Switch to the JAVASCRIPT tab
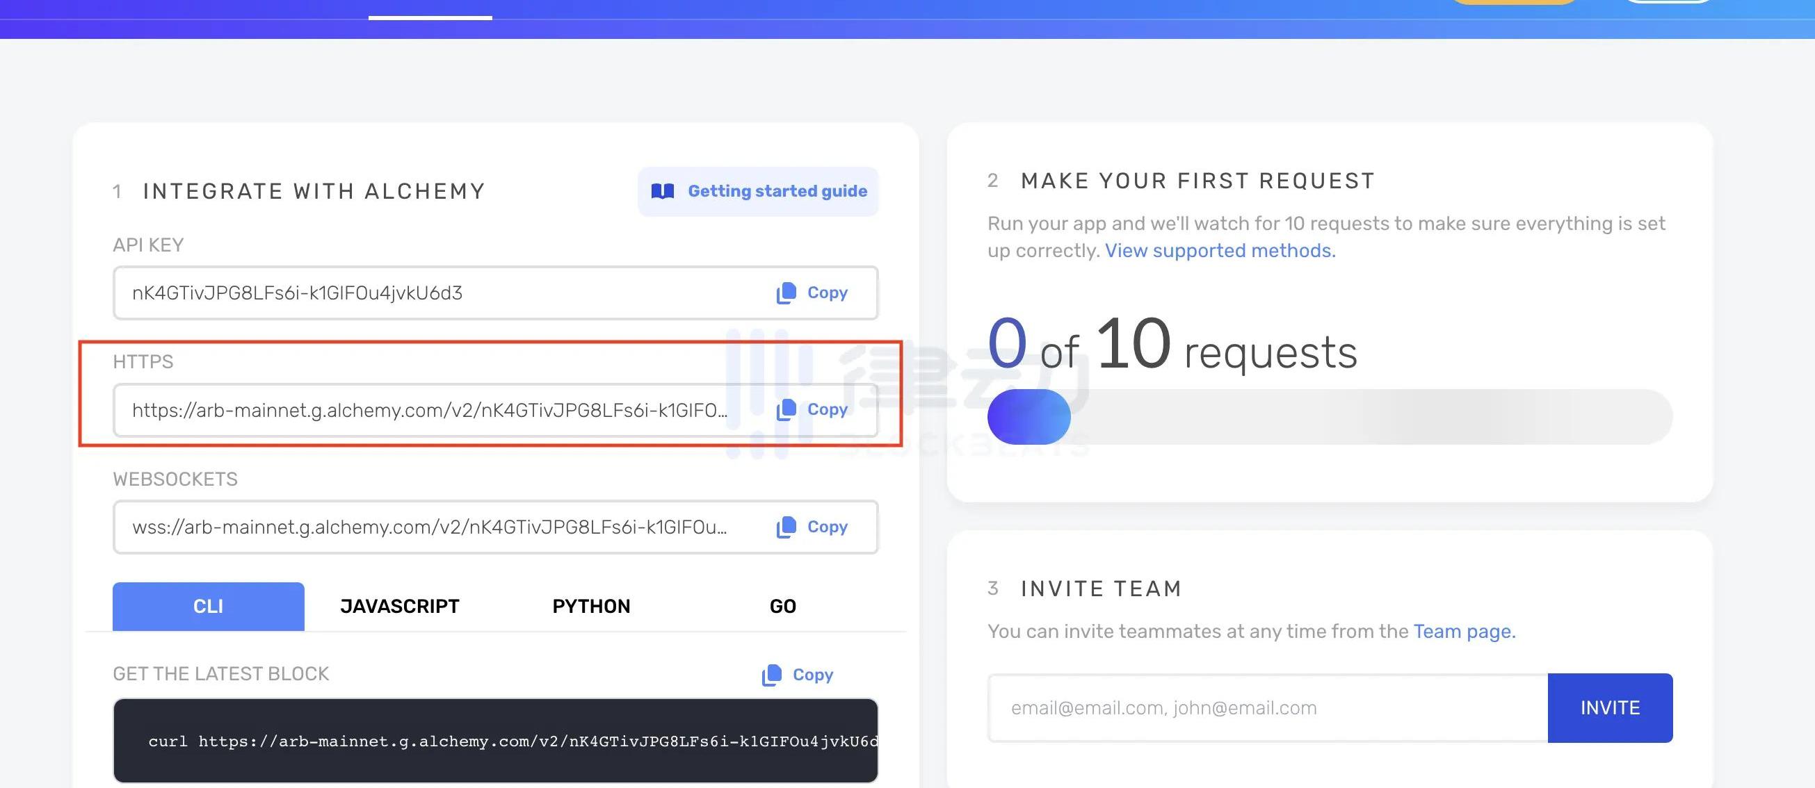This screenshot has height=788, width=1815. 399,607
